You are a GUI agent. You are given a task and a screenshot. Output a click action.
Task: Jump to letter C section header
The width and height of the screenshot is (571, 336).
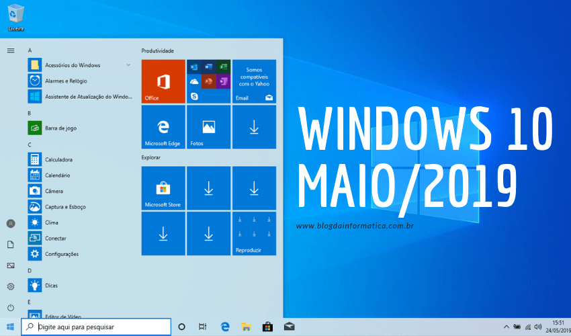30,144
